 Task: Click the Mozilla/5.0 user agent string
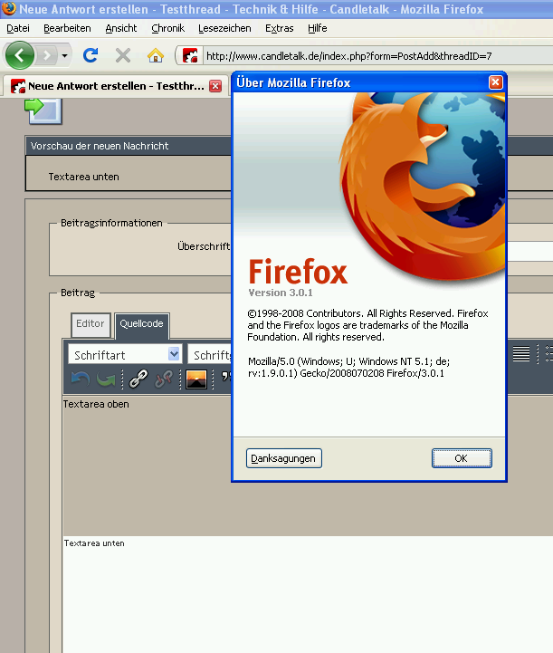pyautogui.click(x=348, y=367)
